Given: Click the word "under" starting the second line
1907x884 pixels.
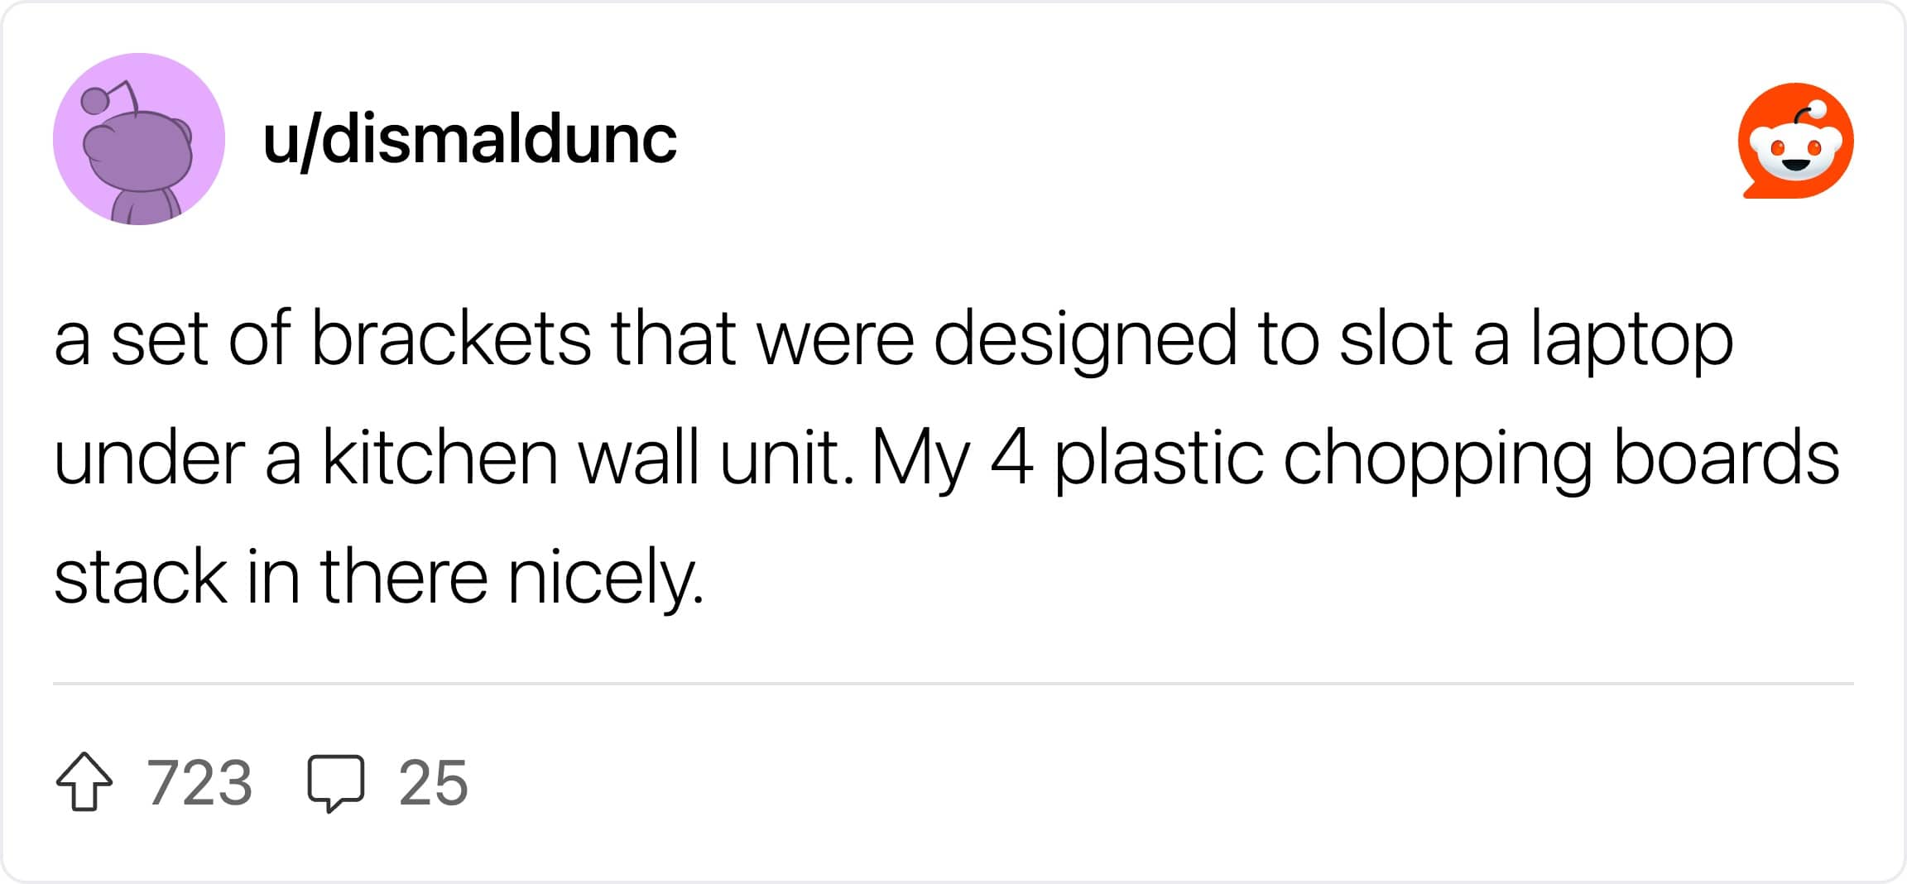Looking at the screenshot, I should click(x=150, y=457).
